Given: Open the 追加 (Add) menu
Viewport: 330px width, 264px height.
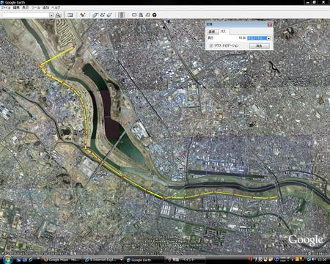Looking at the screenshot, I should coord(46,7).
